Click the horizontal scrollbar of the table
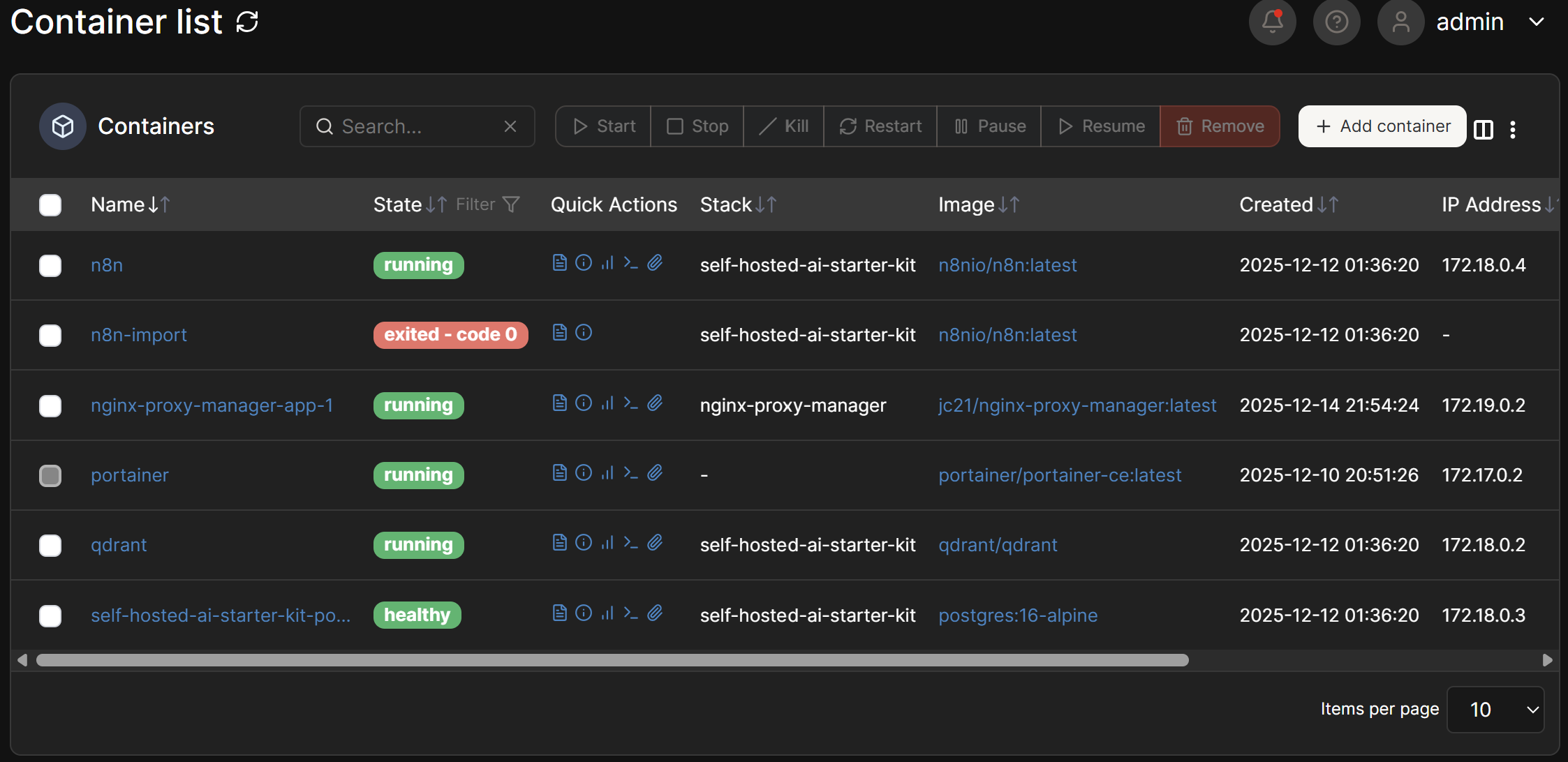The image size is (1568, 762). coord(612,660)
